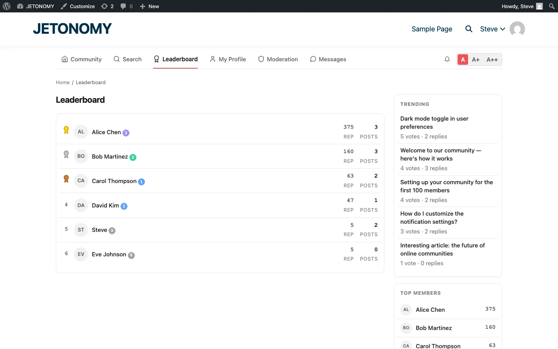The image size is (558, 349).
Task: Select the default font size 'A' button
Action: [x=463, y=60]
